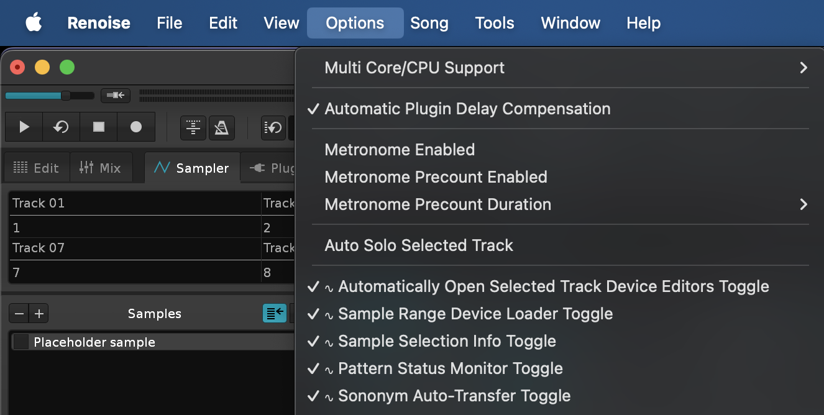Viewport: 824px width, 415px height.
Task: Choose Metronome Enabled from the Options menu
Action: 400,150
